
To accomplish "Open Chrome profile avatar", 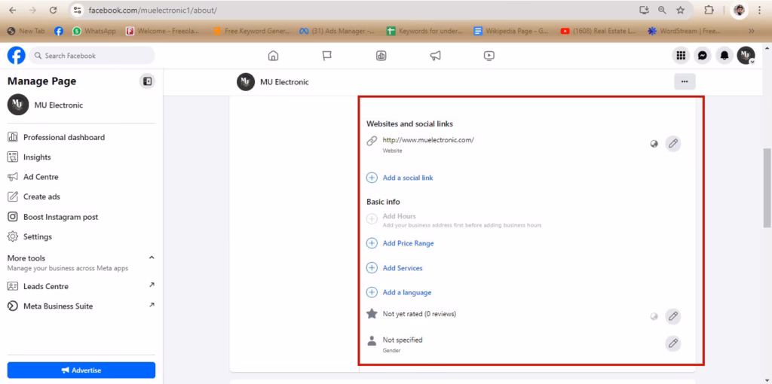I will point(739,11).
